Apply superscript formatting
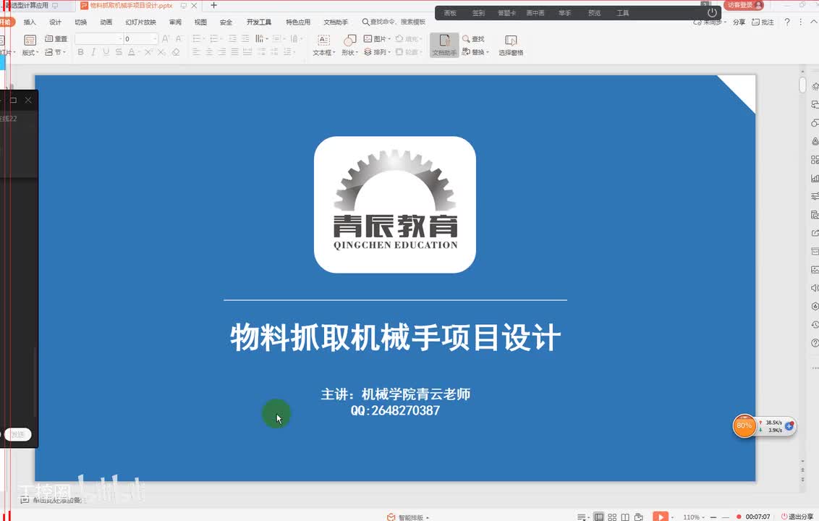 coord(148,51)
